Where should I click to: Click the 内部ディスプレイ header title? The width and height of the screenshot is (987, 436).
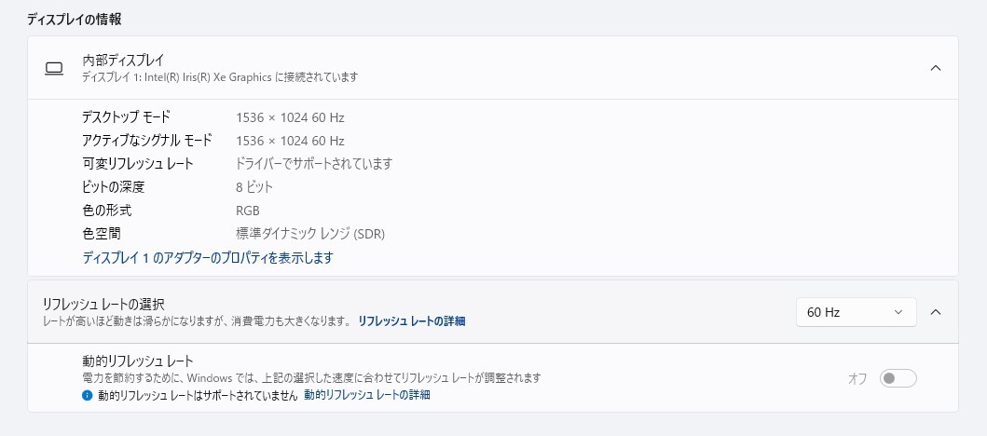pos(123,61)
